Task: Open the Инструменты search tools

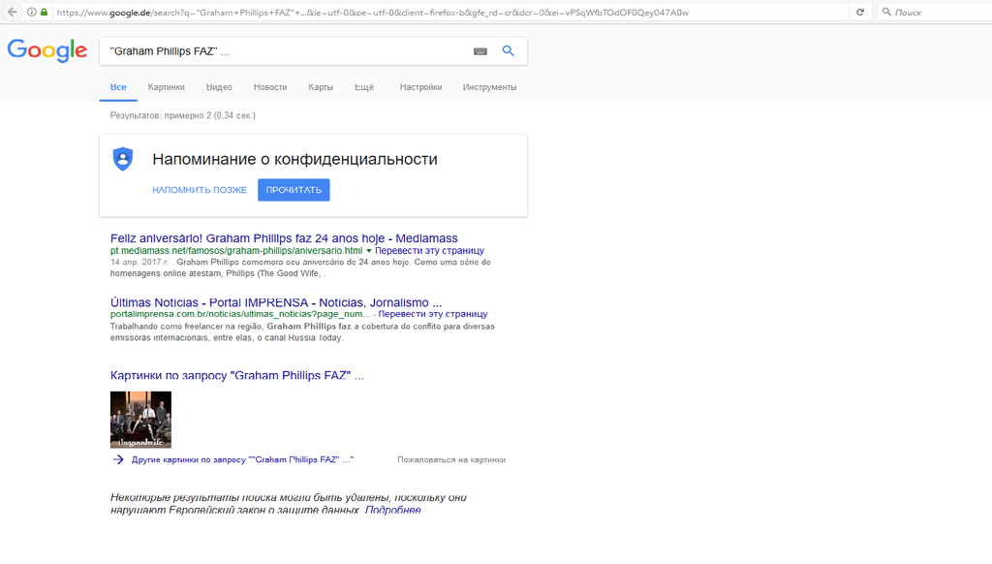Action: click(489, 87)
